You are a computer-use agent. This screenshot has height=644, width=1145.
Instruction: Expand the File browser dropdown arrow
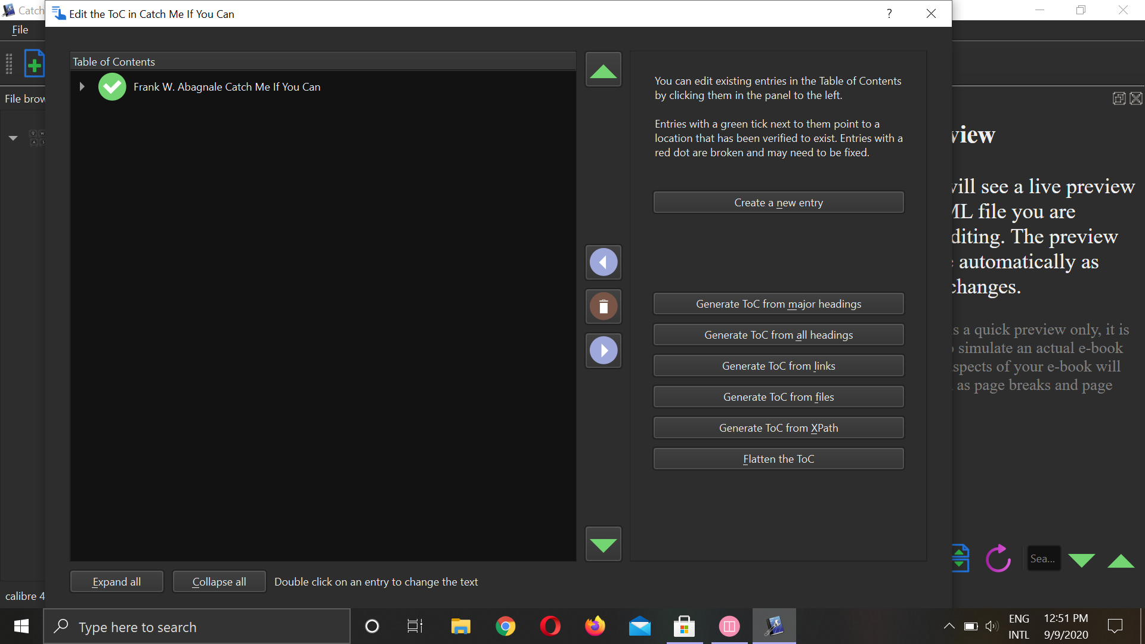click(13, 138)
